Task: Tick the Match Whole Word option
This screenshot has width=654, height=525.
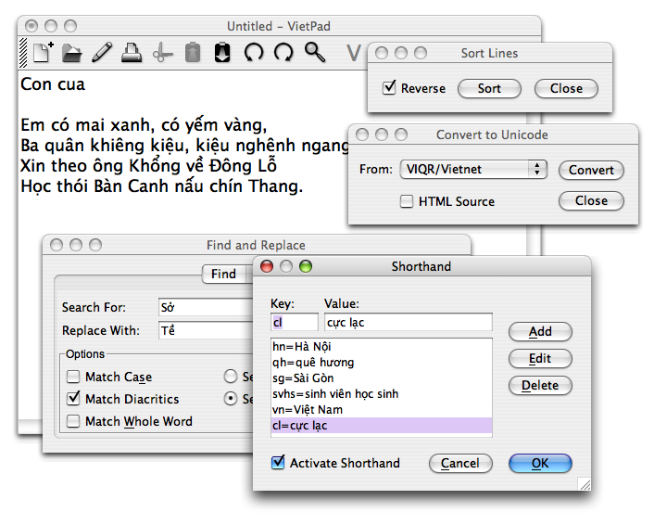Action: [73, 421]
